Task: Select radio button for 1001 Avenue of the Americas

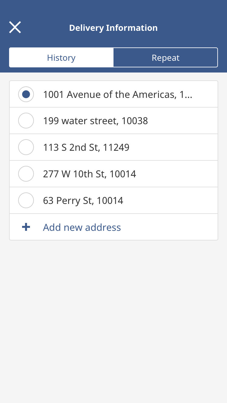Action: tap(26, 94)
